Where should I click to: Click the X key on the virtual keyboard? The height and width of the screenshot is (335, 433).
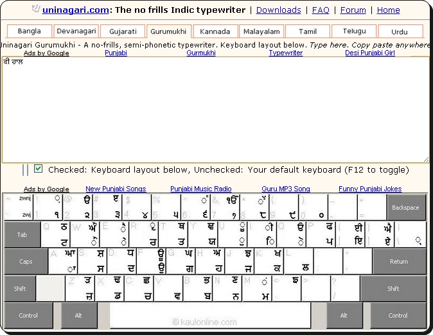click(110, 288)
